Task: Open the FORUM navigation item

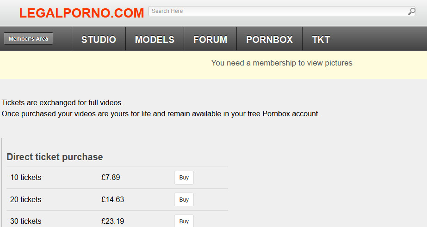Action: [x=210, y=40]
